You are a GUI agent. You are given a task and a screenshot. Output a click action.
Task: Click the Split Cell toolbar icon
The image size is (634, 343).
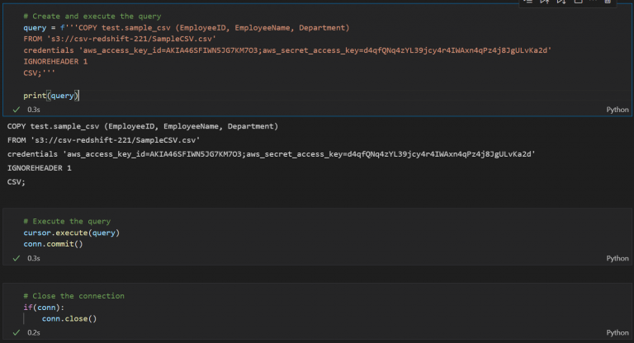(x=577, y=2)
